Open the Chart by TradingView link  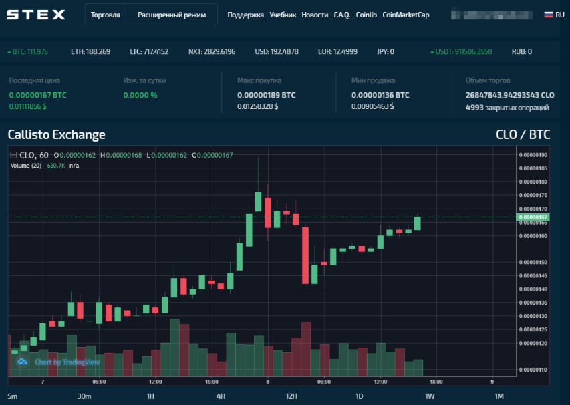[67, 362]
